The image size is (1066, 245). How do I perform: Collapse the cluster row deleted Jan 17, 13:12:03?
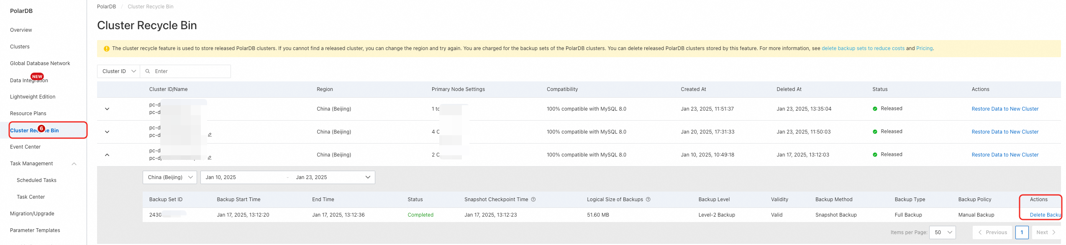click(107, 155)
